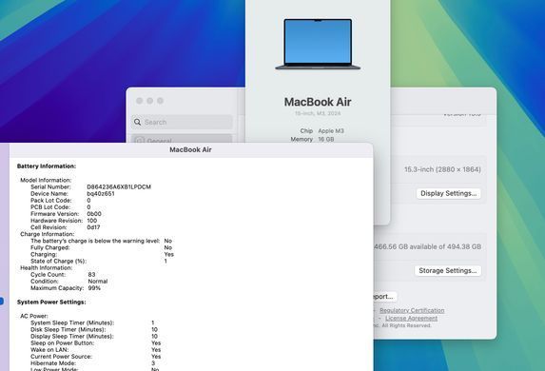Click the Memory 16 GB value
Screen dimensions: 545x371
click(326, 139)
